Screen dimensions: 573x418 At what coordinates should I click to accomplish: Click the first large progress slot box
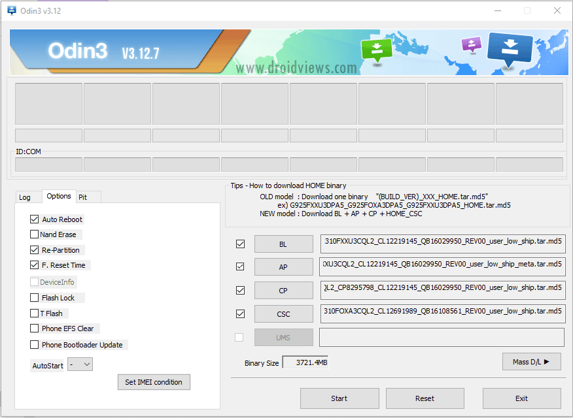tap(48, 104)
